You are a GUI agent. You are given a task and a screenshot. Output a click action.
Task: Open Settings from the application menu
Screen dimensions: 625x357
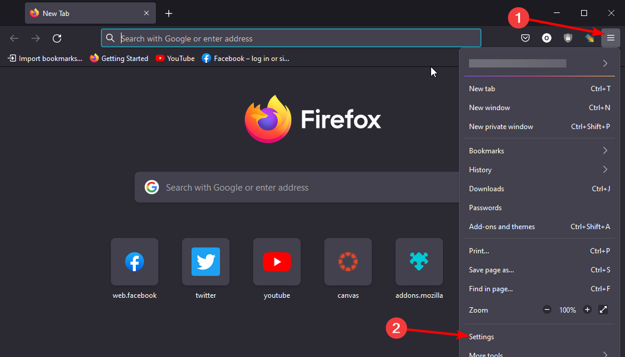point(539,337)
